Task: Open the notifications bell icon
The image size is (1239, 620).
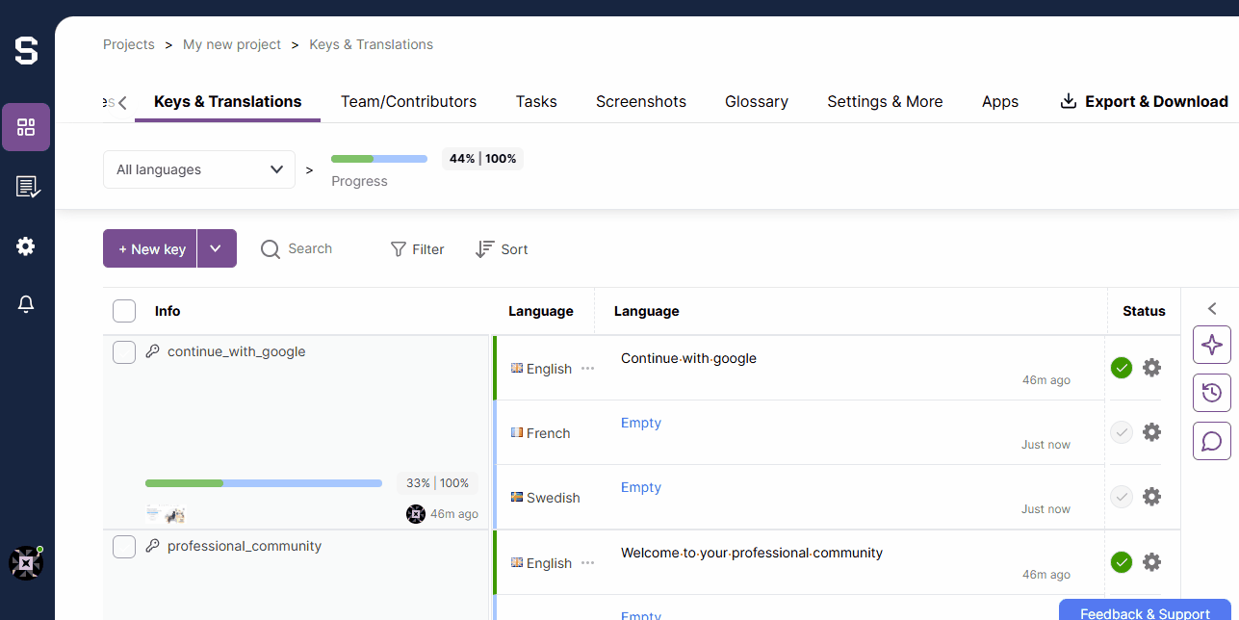Action: [26, 304]
